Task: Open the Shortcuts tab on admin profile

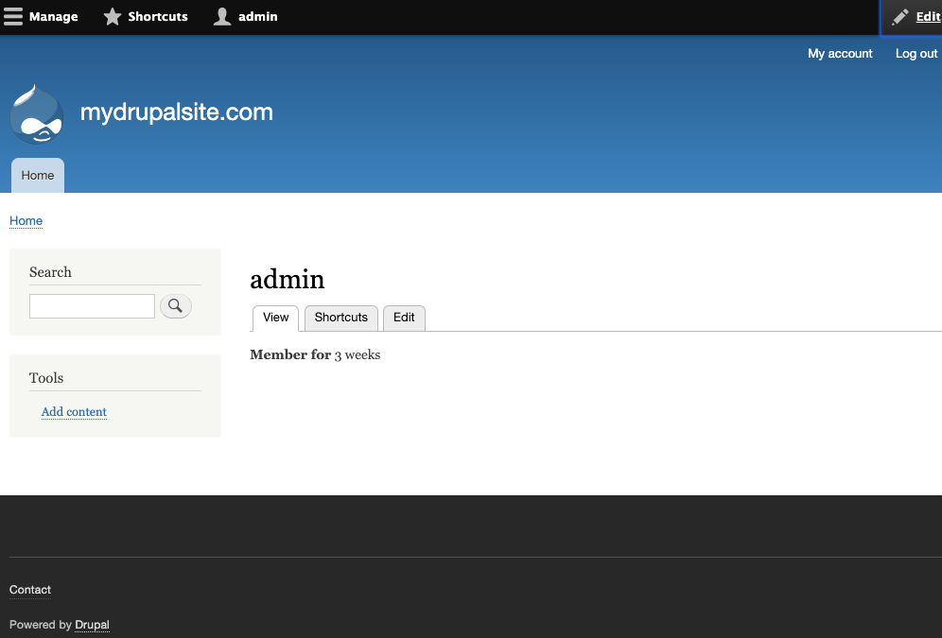Action: coord(340,318)
